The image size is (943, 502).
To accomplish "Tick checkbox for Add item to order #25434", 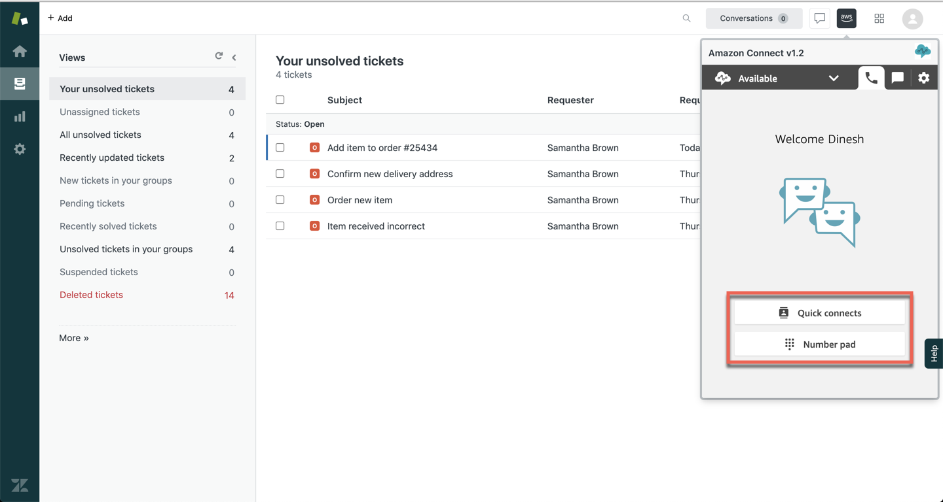I will coord(280,148).
